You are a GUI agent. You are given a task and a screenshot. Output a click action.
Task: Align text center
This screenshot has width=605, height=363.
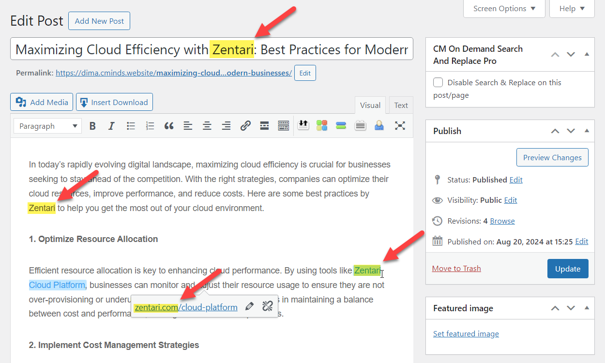pos(207,126)
